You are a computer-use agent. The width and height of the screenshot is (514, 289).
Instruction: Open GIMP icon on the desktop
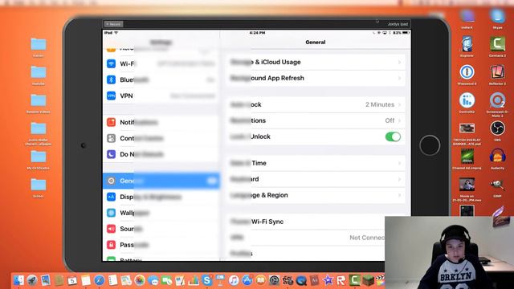point(497,185)
